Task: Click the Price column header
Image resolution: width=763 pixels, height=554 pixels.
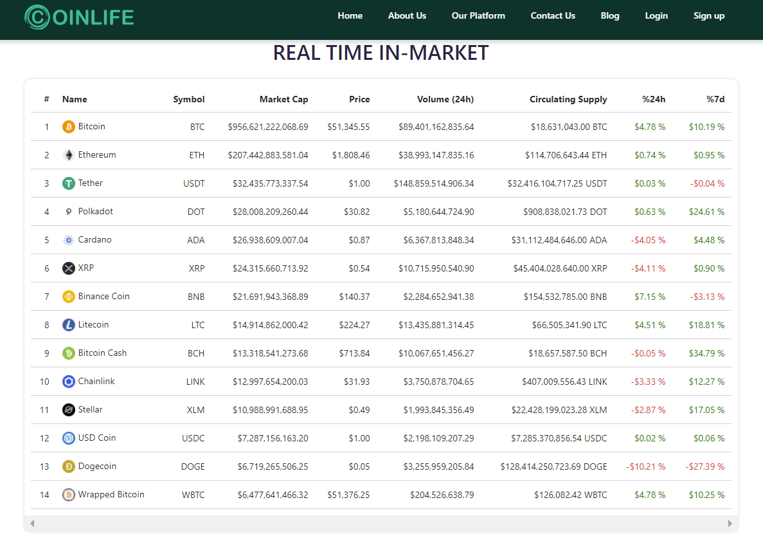Action: [x=359, y=99]
